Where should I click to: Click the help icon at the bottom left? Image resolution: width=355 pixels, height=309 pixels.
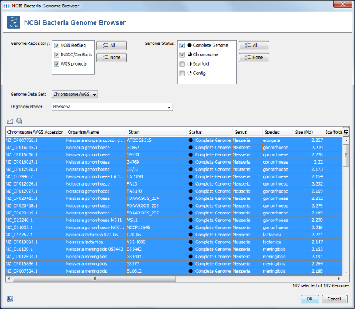[x=10, y=299]
